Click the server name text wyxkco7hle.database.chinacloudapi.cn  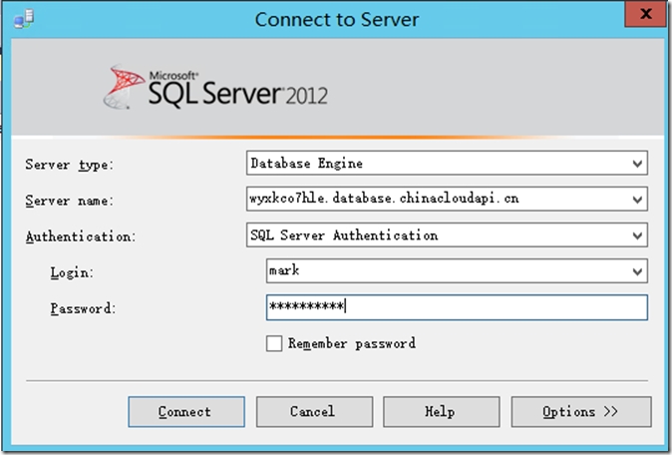coord(384,199)
